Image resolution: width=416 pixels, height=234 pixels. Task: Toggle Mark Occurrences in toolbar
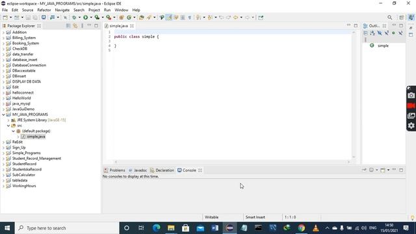coord(169,18)
